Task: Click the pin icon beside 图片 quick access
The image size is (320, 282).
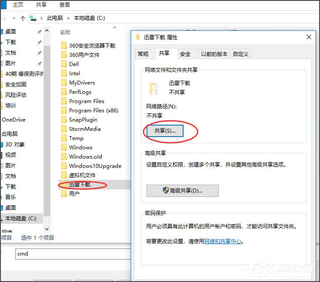Action: pos(39,63)
